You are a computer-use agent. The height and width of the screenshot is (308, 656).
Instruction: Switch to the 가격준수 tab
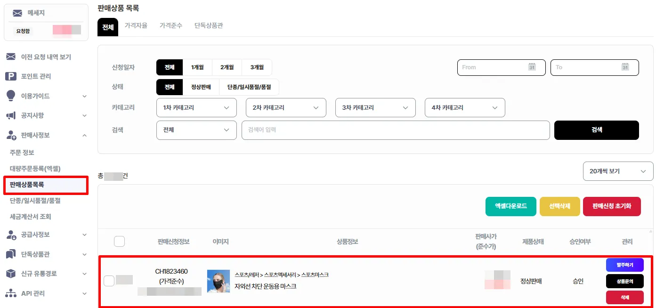coord(171,25)
